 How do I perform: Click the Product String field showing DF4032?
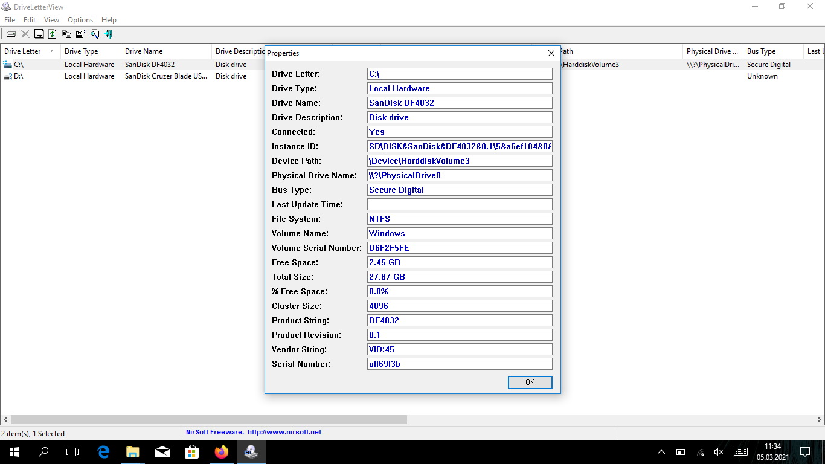[x=460, y=320]
